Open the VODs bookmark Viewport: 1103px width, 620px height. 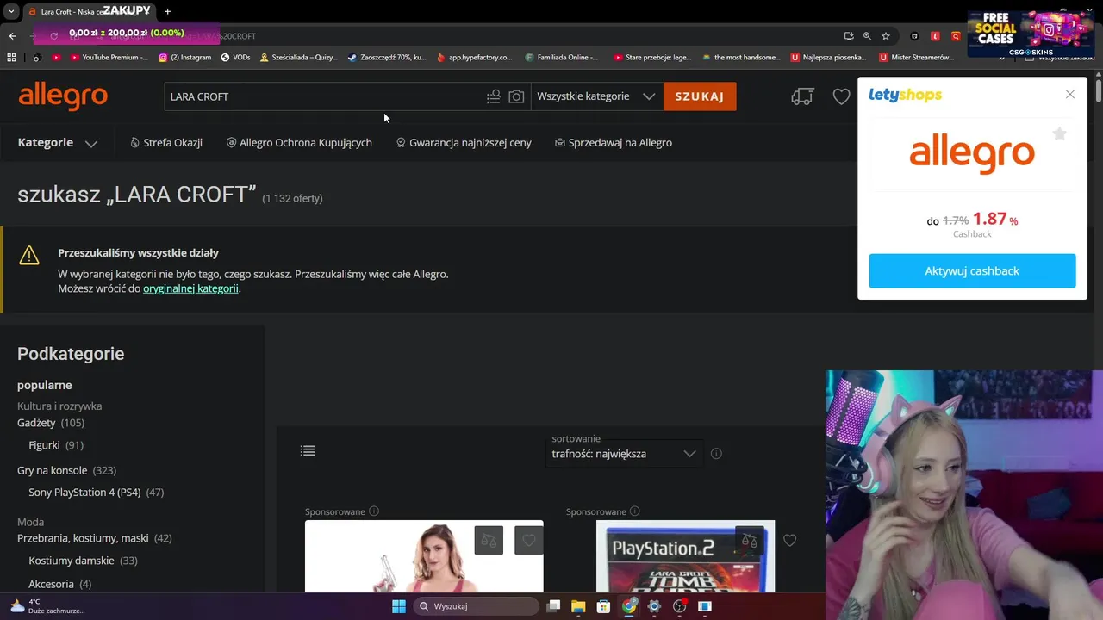tap(235, 57)
